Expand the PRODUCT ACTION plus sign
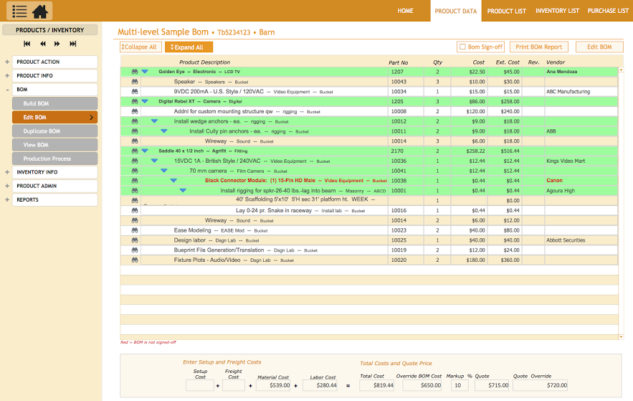The image size is (633, 401). tap(7, 62)
